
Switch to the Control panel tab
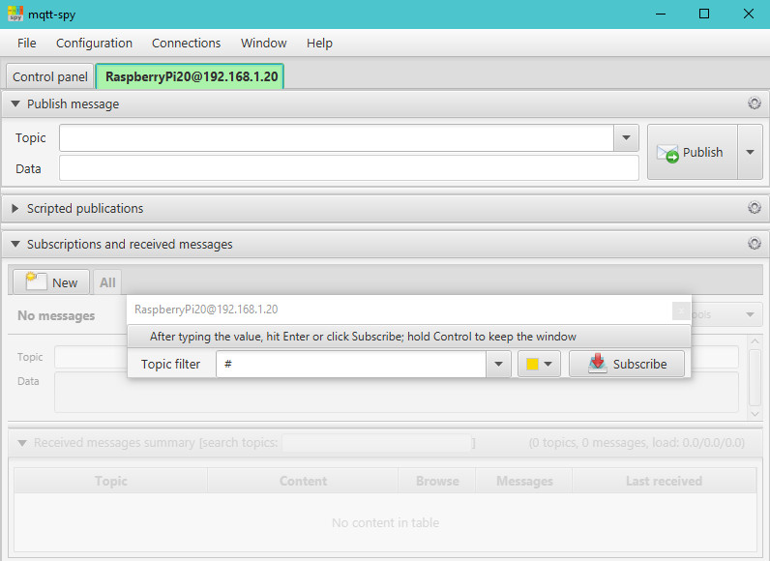pos(49,77)
